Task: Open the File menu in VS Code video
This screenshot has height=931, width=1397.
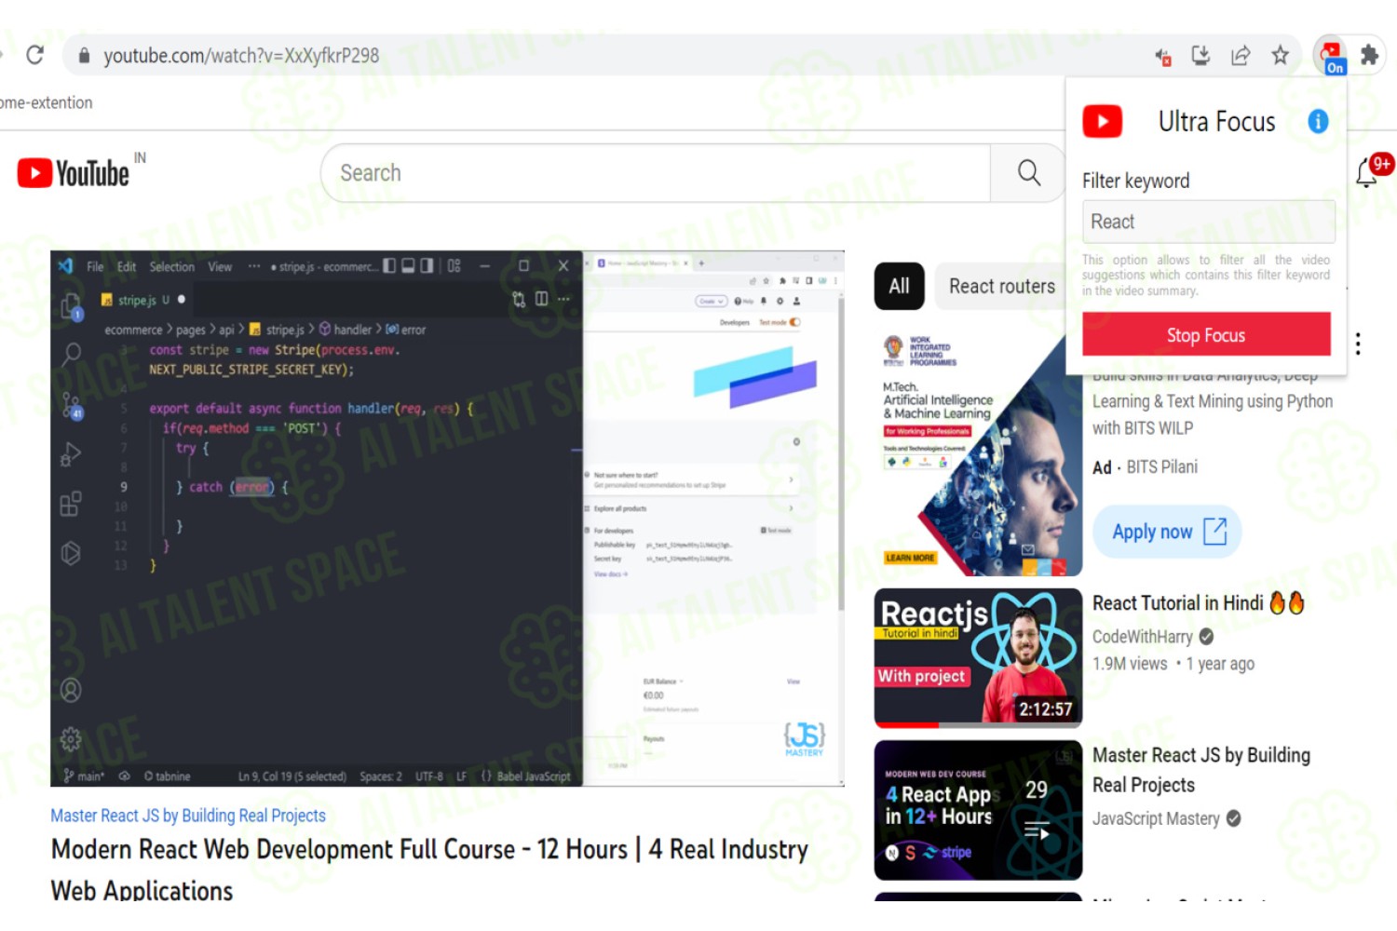Action: tap(95, 266)
